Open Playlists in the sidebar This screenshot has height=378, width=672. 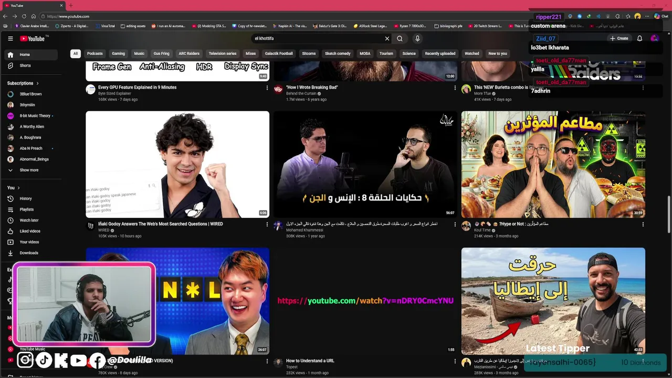point(31,209)
